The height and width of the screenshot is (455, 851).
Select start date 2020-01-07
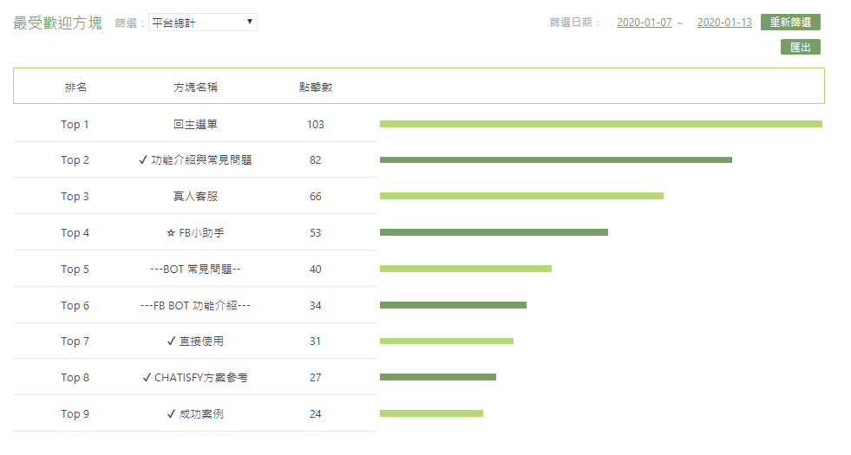coord(645,23)
